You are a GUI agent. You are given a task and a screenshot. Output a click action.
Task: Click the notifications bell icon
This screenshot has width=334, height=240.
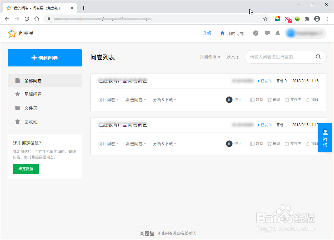point(278,33)
